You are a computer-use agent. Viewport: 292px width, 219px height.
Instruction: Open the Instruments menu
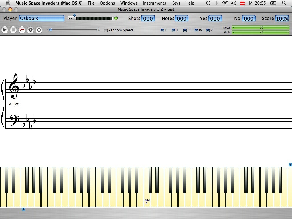pyautogui.click(x=154, y=3)
